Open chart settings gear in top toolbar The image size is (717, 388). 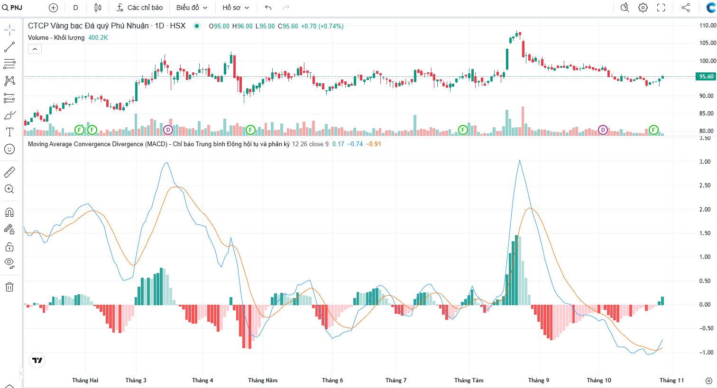643,8
